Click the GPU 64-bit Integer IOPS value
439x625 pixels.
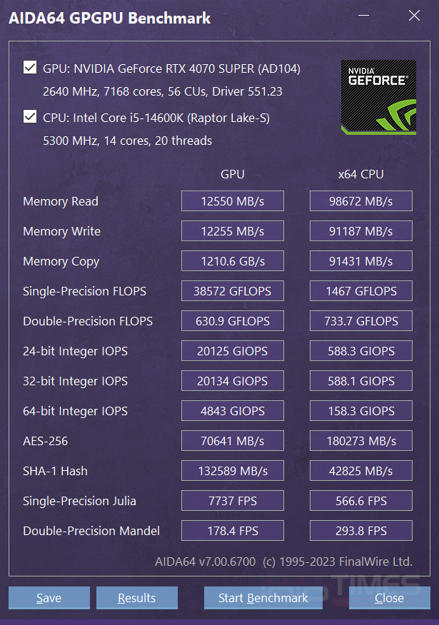[x=232, y=411]
